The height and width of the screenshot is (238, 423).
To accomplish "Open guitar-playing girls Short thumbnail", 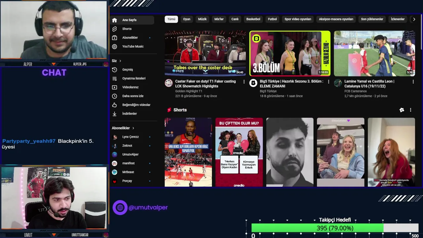I will tap(341, 152).
